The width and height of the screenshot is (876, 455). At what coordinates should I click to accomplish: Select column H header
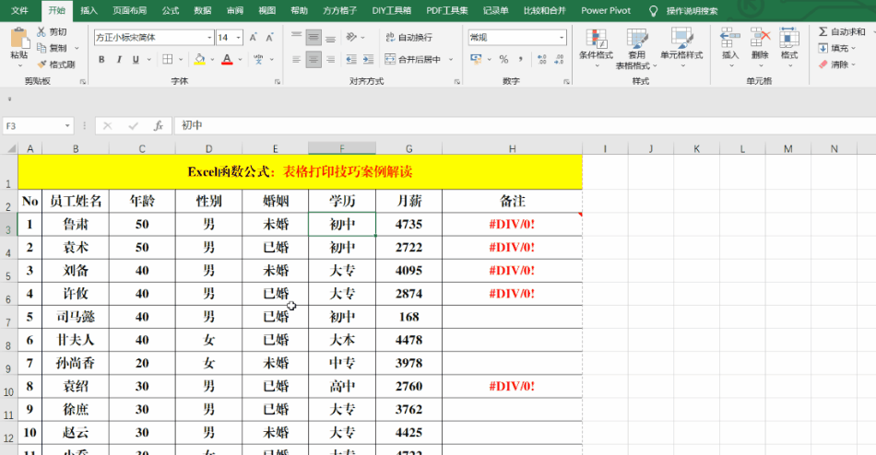click(x=512, y=148)
